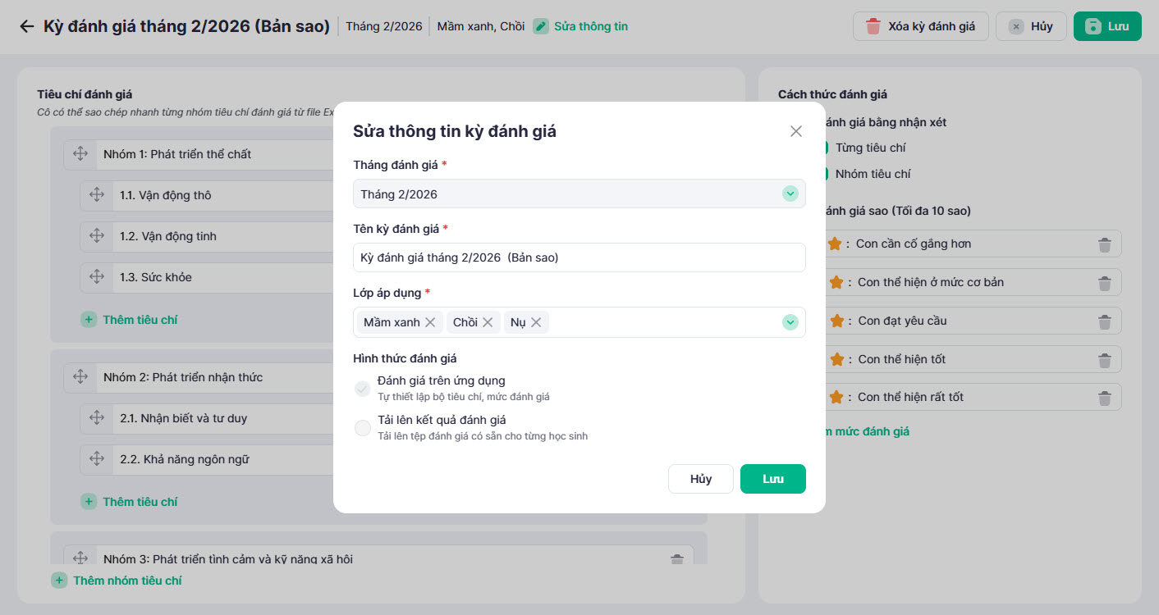Open the Tháng đánh giá dropdown
Screen dimensions: 1159x615
pos(790,194)
